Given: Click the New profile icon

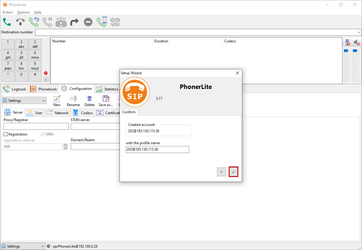Looking at the screenshot, I should [x=57, y=101].
